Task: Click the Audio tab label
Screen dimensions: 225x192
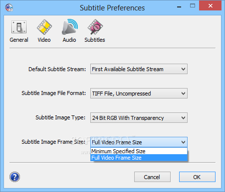Action: click(69, 40)
